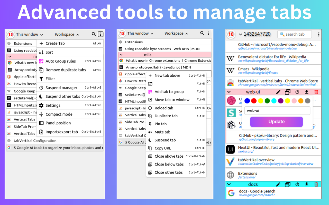Toggle Compact mode in the menu

point(70,114)
